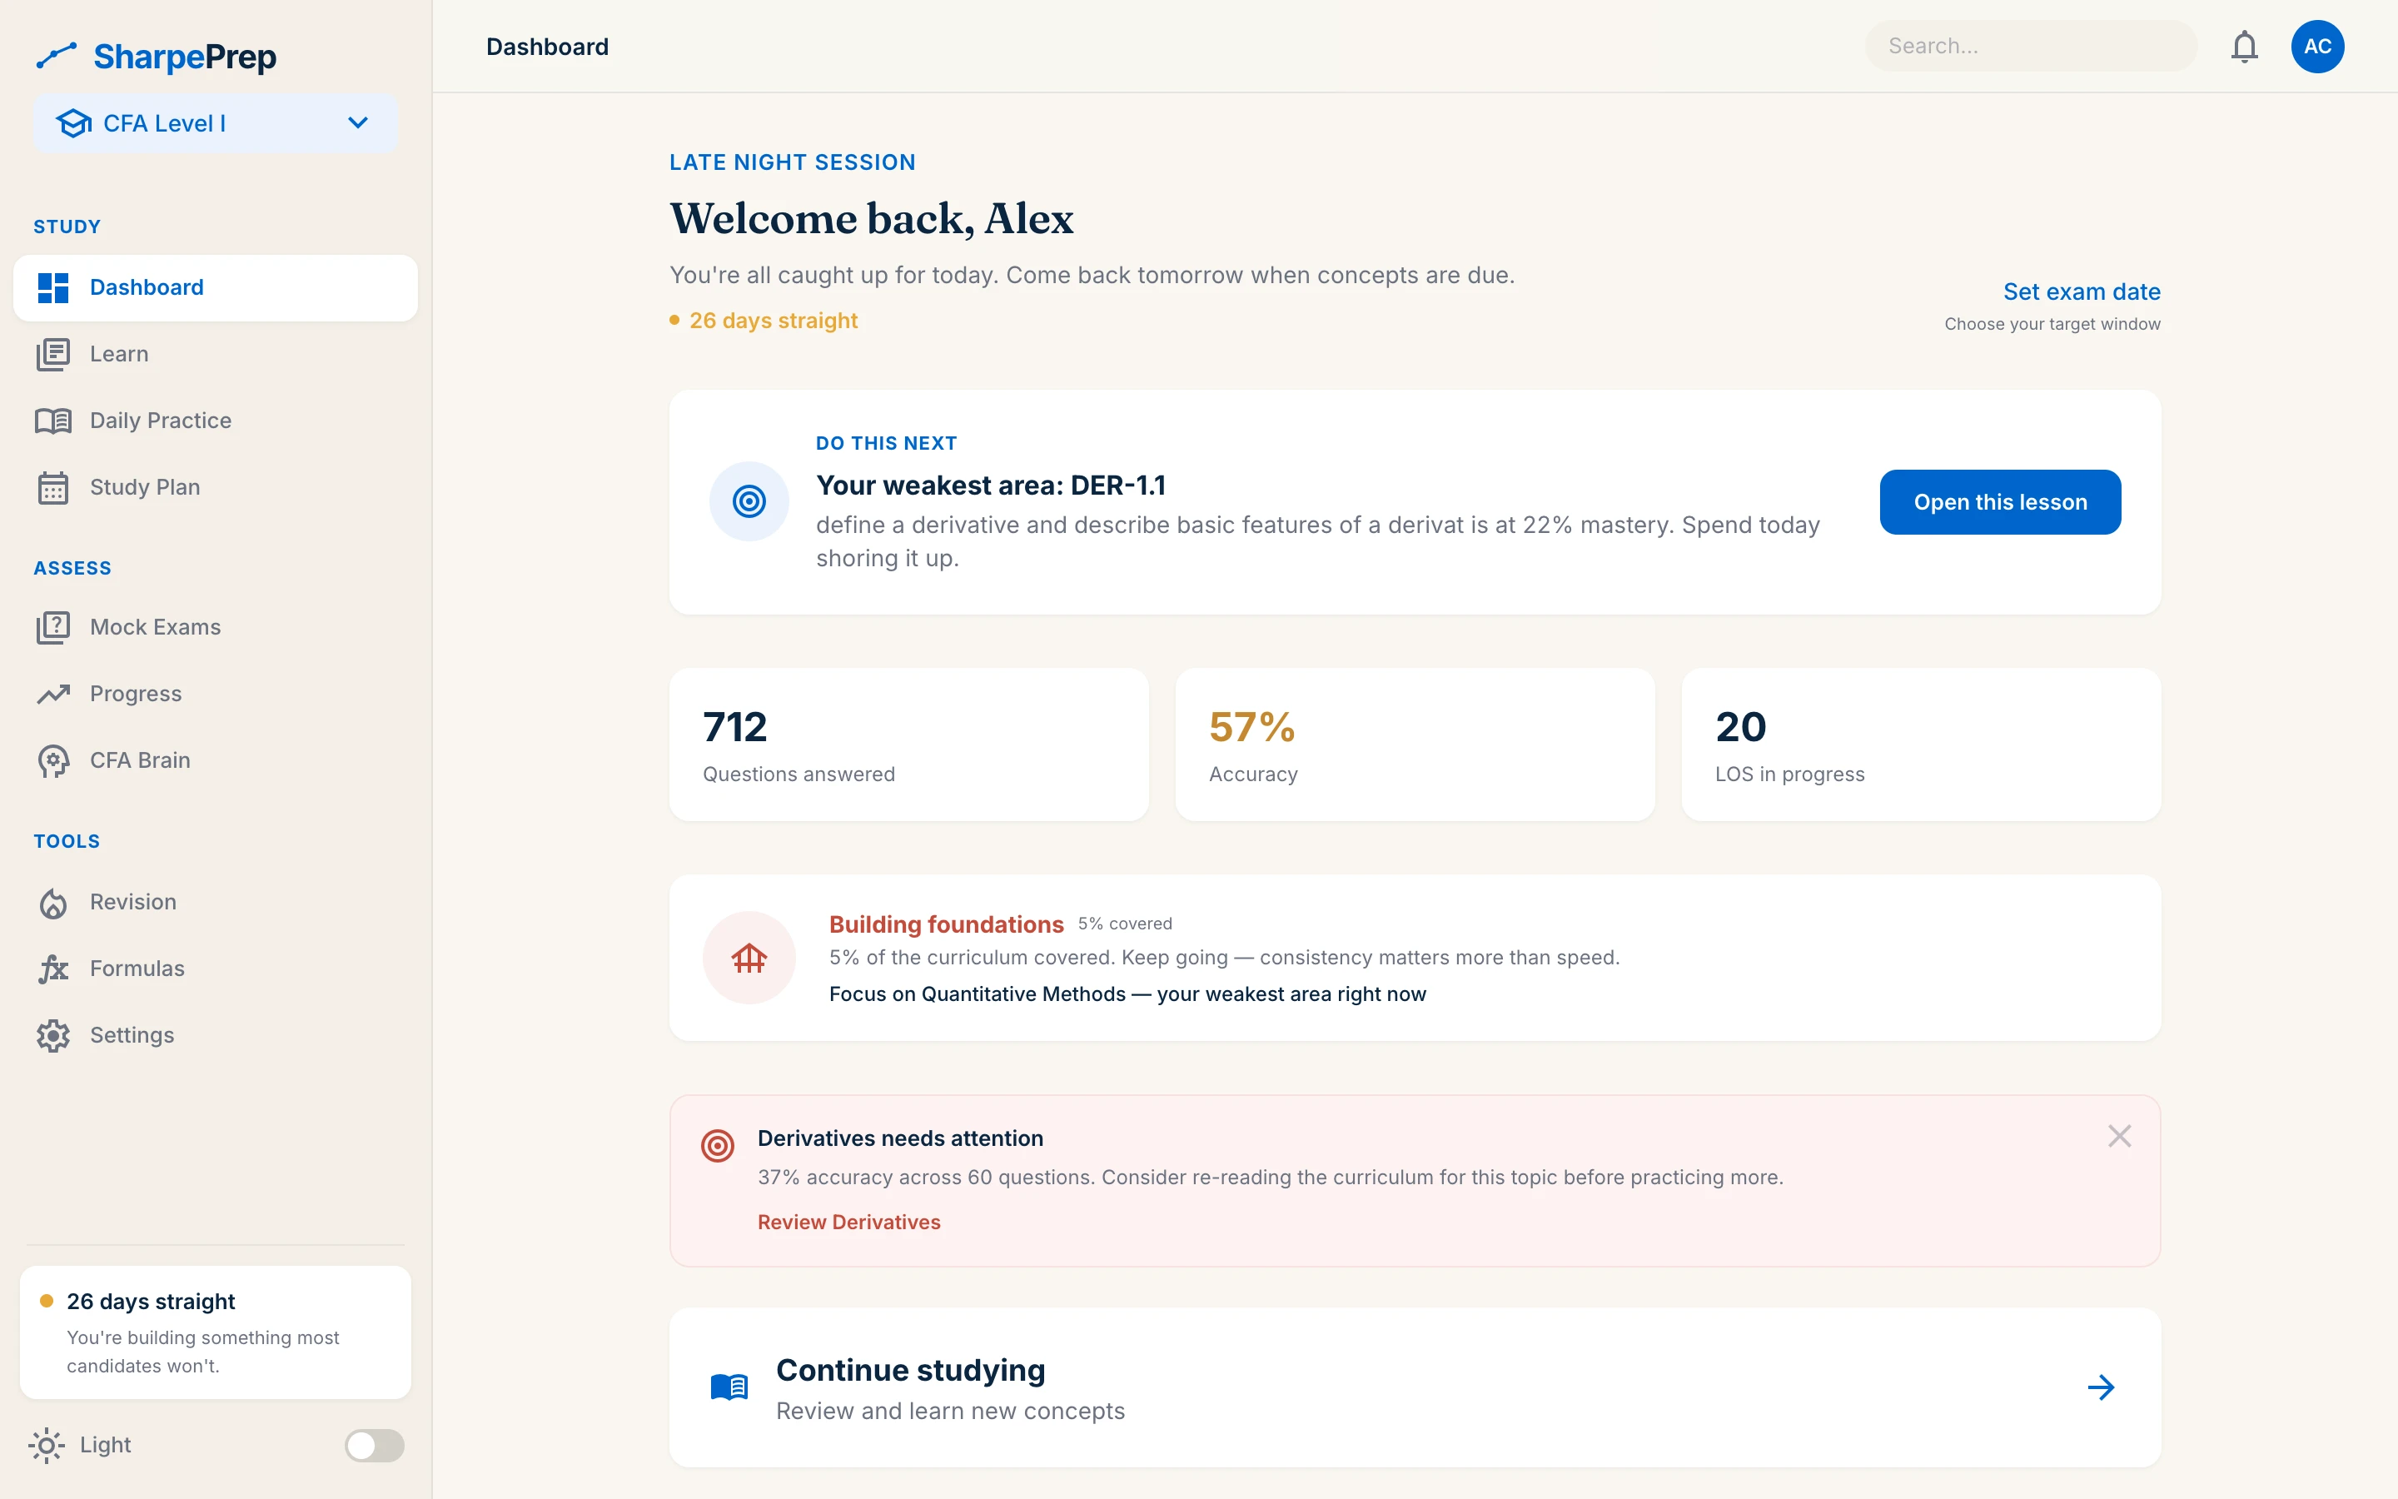The height and width of the screenshot is (1499, 2398).
Task: Click the Settings gear icon
Action: [52, 1035]
